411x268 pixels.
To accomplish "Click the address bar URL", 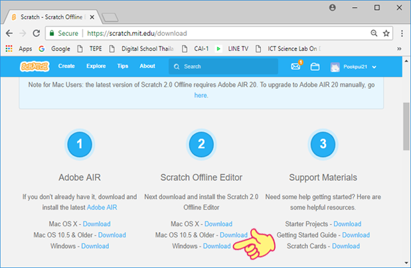I will pyautogui.click(x=137, y=33).
